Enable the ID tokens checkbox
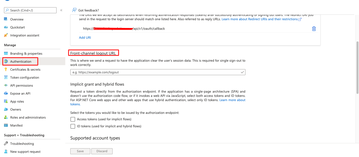Screen dimensions: 359x157 point(73,126)
